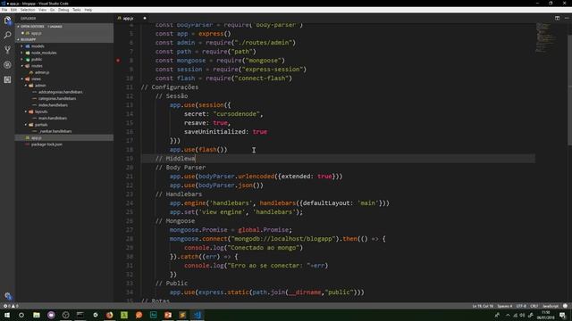Open the Extensions view in the activity bar
The width and height of the screenshot is (572, 321).
[x=7, y=79]
